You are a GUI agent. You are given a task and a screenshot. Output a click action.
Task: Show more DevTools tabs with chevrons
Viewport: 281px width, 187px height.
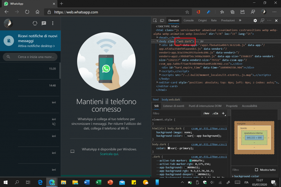[240, 21]
